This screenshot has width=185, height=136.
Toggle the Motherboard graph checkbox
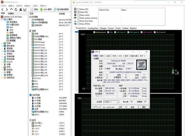tap(94, 32)
